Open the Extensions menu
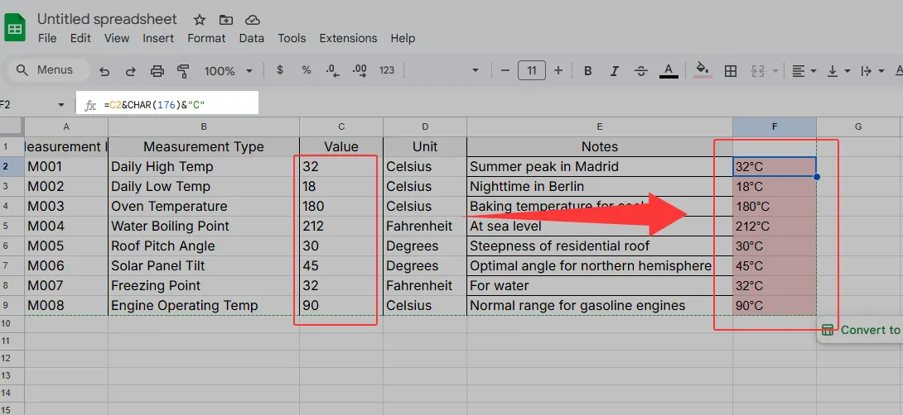Screen dimensions: 903x415 pos(348,38)
